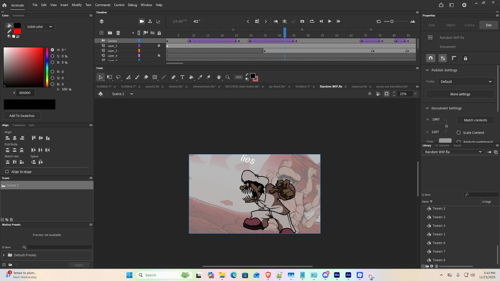Viewport: 500px width, 281px height.
Task: Select the Hue (H) radio button
Action: (53, 50)
